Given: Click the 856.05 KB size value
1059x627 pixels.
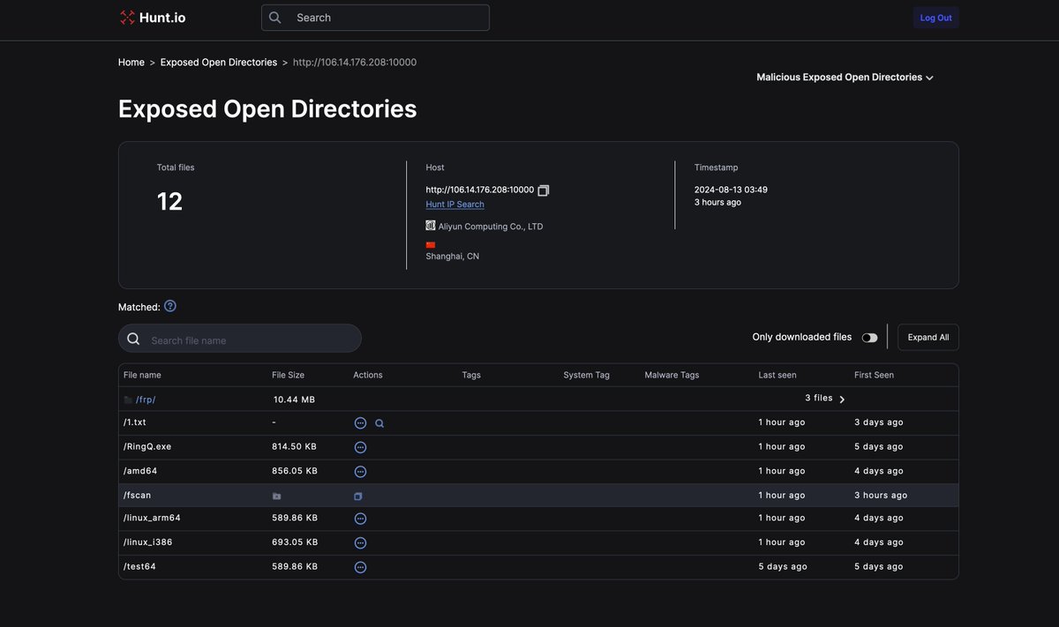Looking at the screenshot, I should click(x=295, y=471).
